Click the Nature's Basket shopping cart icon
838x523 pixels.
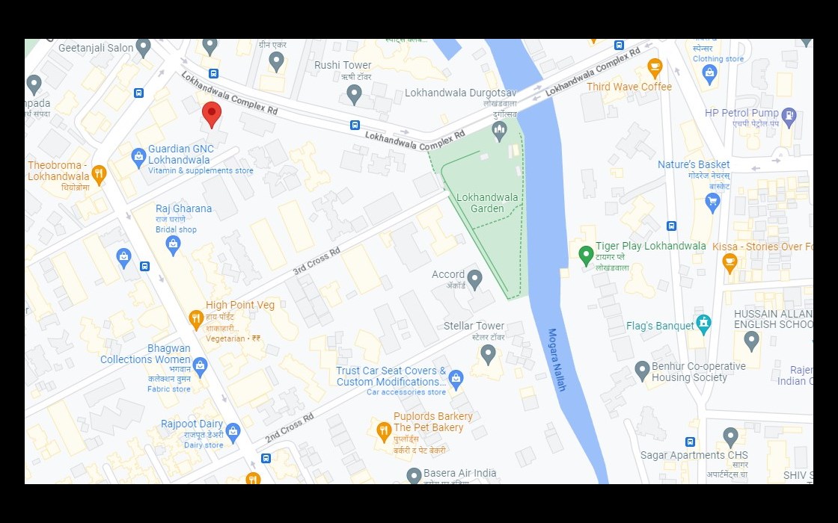pyautogui.click(x=712, y=202)
